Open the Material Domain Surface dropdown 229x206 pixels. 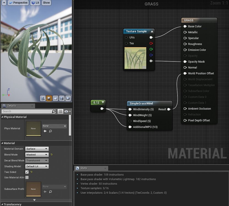coord(37,149)
